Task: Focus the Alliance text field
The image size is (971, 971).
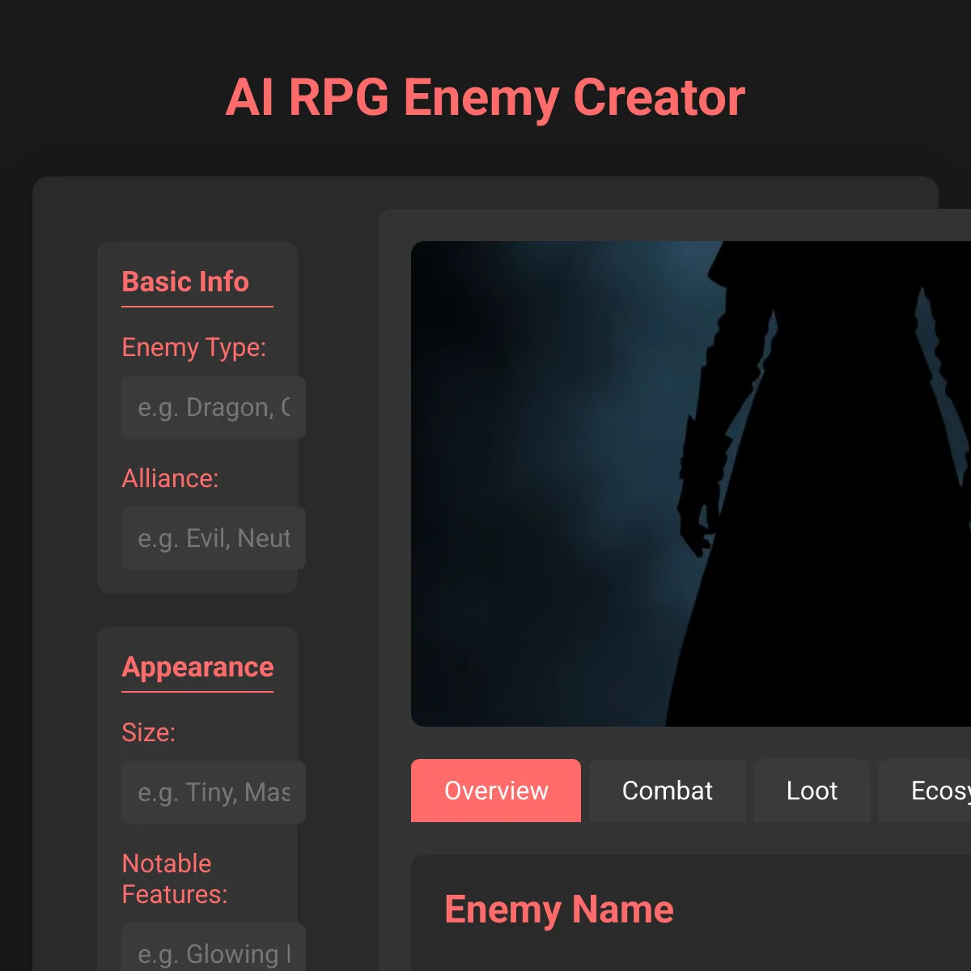Action: pyautogui.click(x=214, y=538)
